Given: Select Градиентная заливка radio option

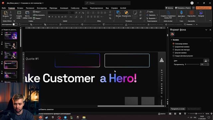Looking at the screenshot, I should (x=173, y=47).
